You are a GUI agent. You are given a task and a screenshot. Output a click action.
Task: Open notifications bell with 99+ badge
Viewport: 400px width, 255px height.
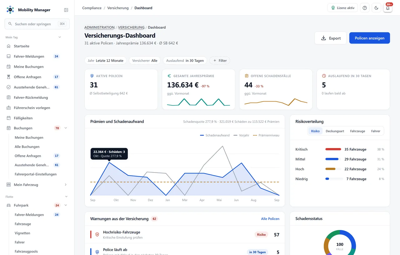tap(388, 8)
